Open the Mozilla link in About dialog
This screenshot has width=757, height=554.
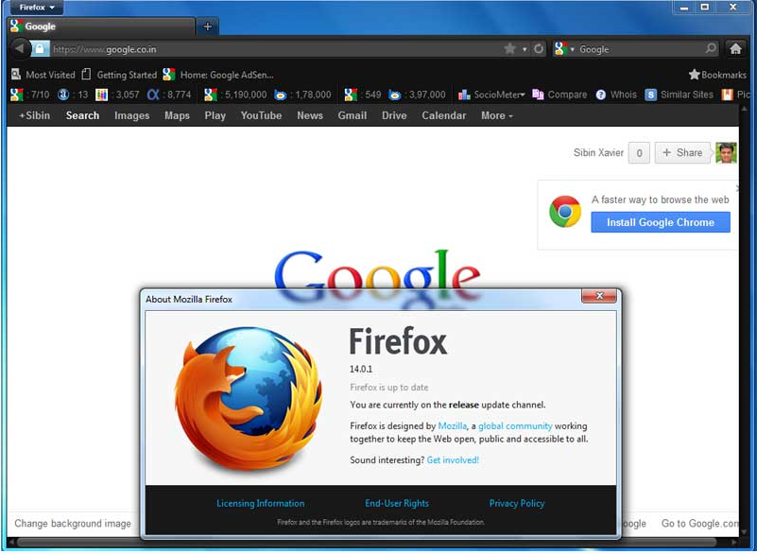[452, 426]
